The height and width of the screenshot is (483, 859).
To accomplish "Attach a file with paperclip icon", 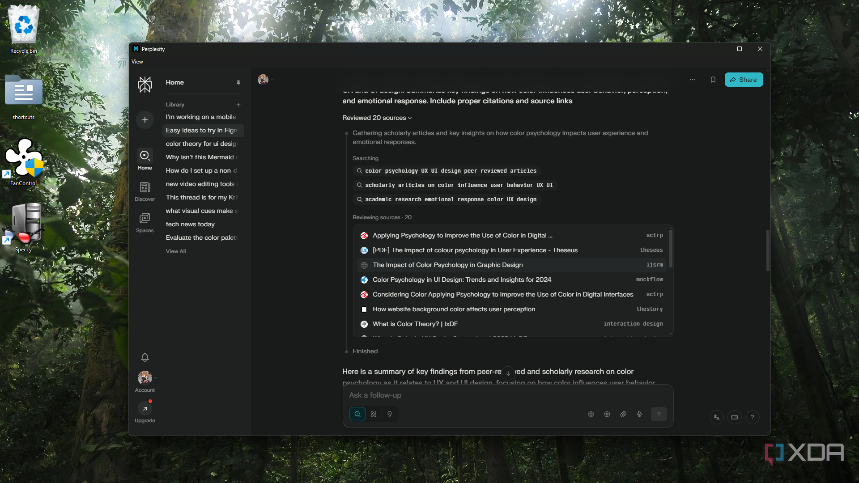I will click(x=623, y=414).
